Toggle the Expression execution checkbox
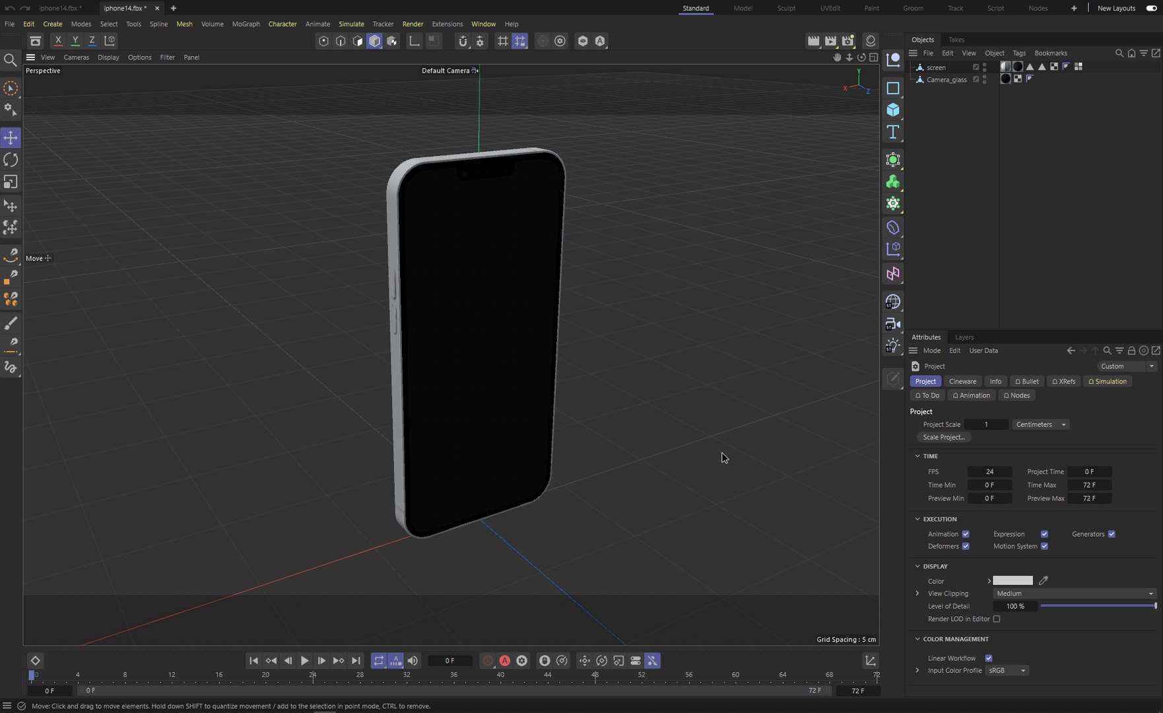This screenshot has width=1163, height=713. [x=1044, y=534]
